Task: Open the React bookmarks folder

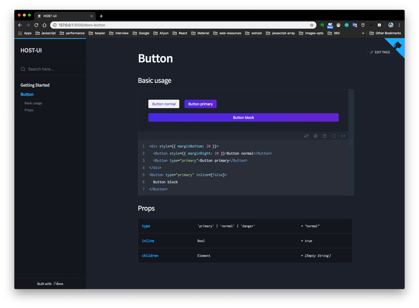Action: [180, 33]
